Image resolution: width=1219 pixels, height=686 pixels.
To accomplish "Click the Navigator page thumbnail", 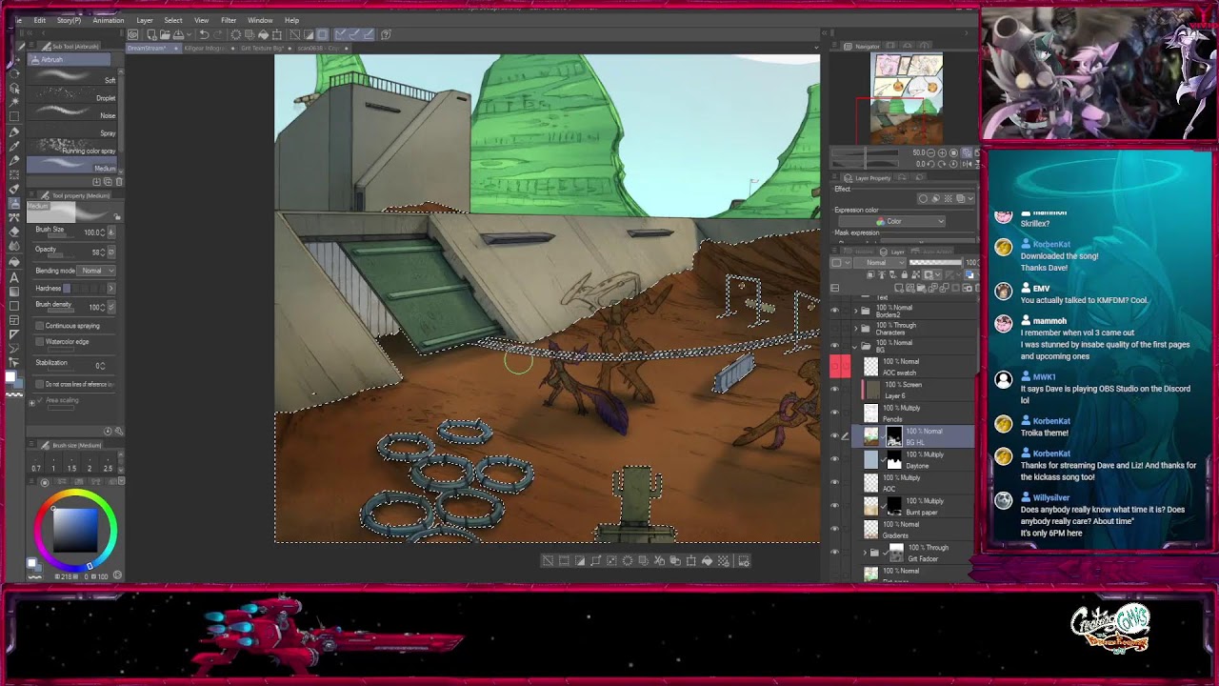I will coord(907,99).
